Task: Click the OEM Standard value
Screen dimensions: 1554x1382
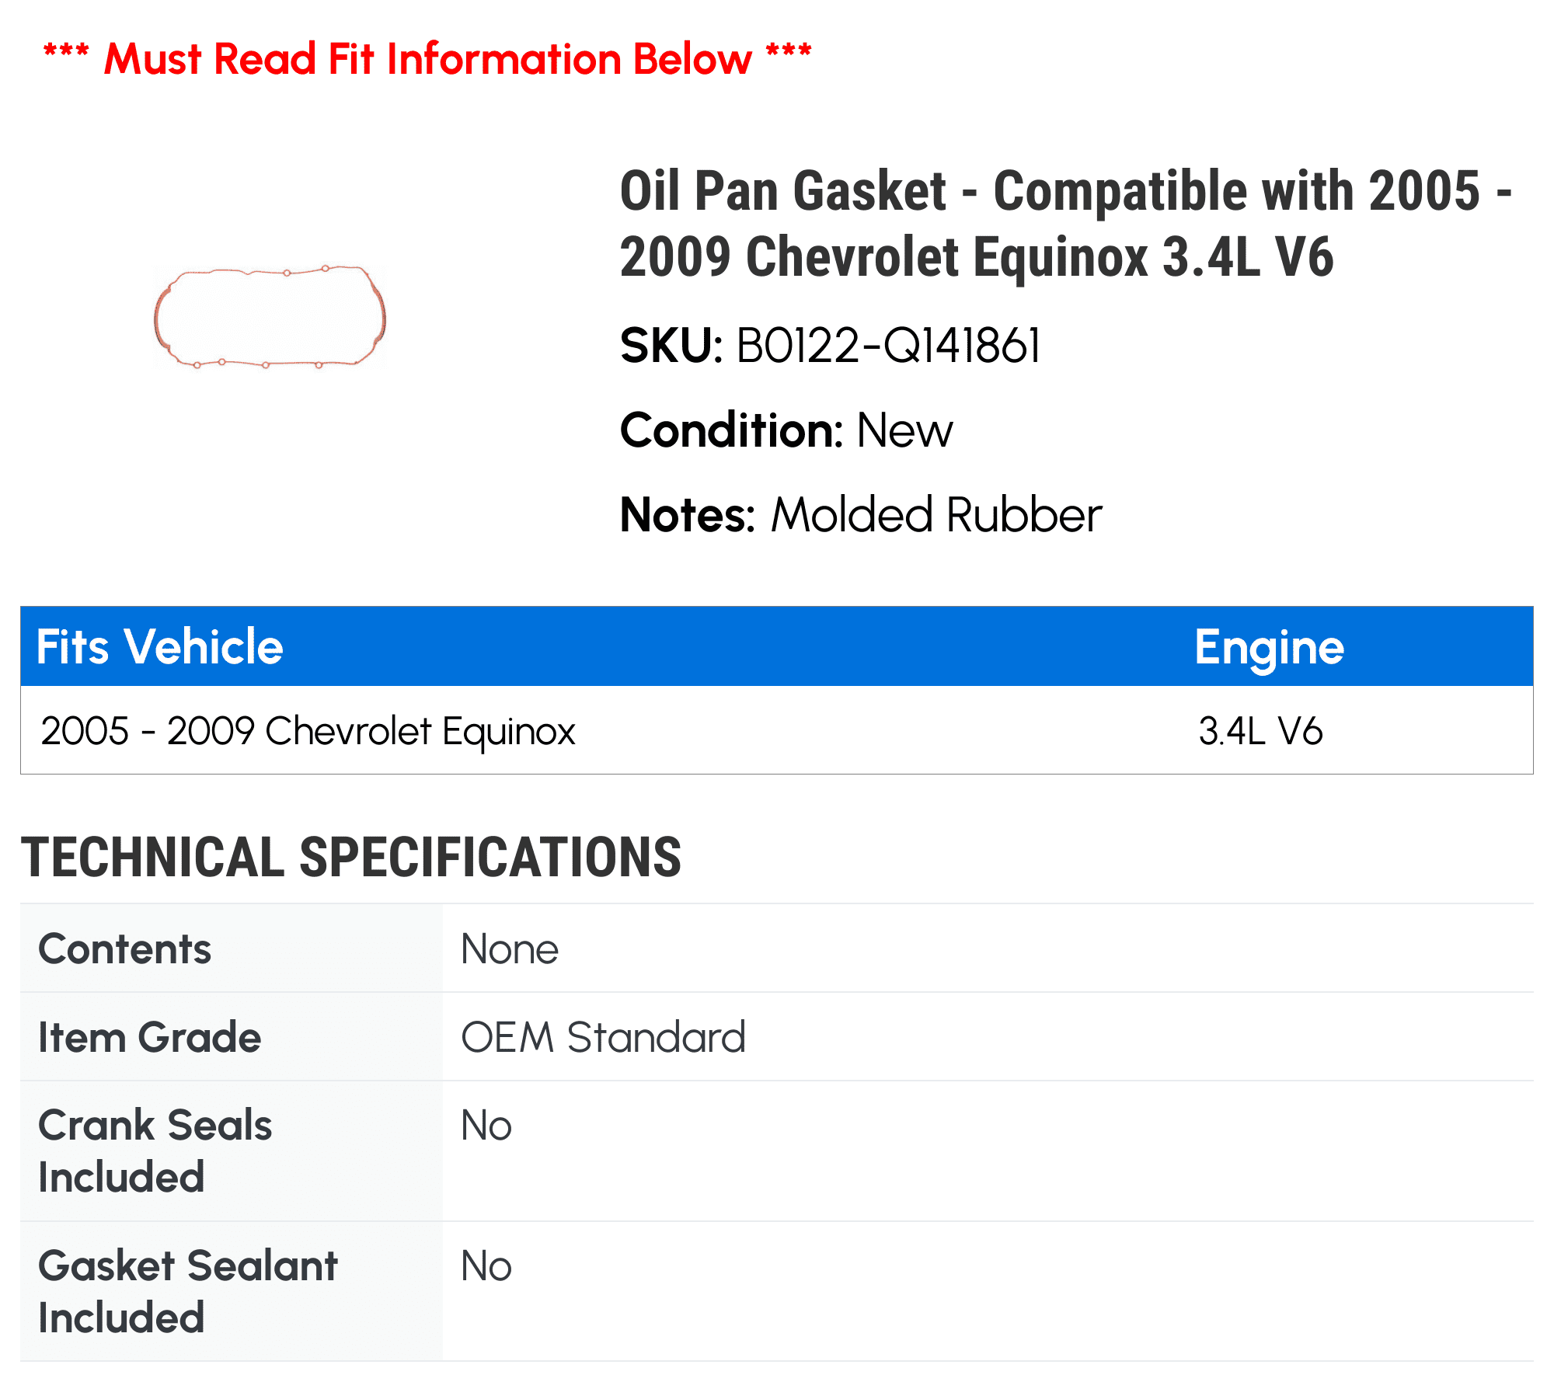Action: point(603,1037)
